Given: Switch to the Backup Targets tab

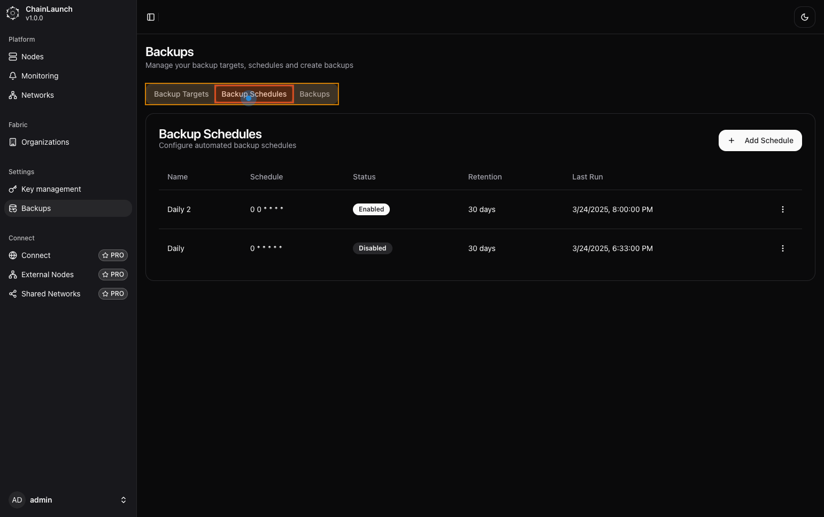Looking at the screenshot, I should pyautogui.click(x=181, y=94).
